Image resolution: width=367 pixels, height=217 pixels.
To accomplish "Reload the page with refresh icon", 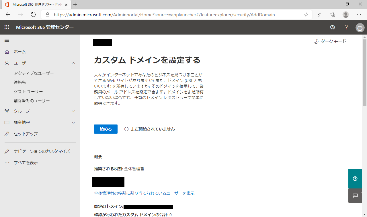I will pos(33,15).
